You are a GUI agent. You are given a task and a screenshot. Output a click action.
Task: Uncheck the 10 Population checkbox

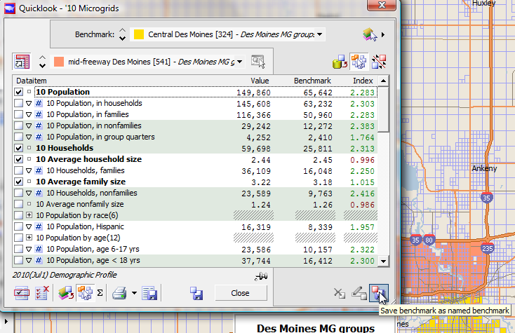19,92
